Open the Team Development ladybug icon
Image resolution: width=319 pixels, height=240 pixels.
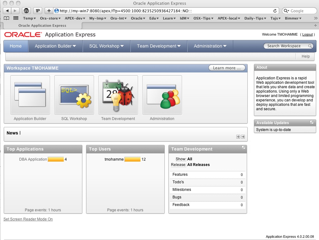[x=118, y=95]
